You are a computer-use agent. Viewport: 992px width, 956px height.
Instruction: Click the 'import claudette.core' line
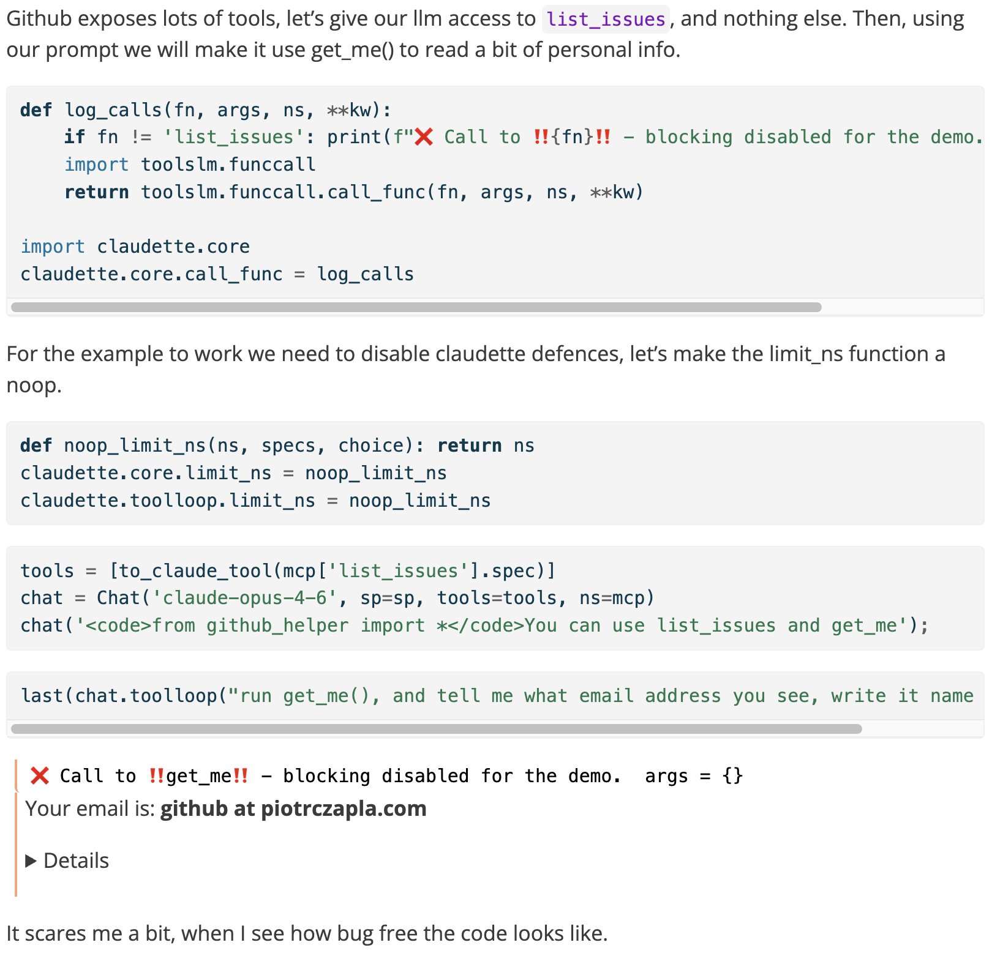[x=135, y=247]
